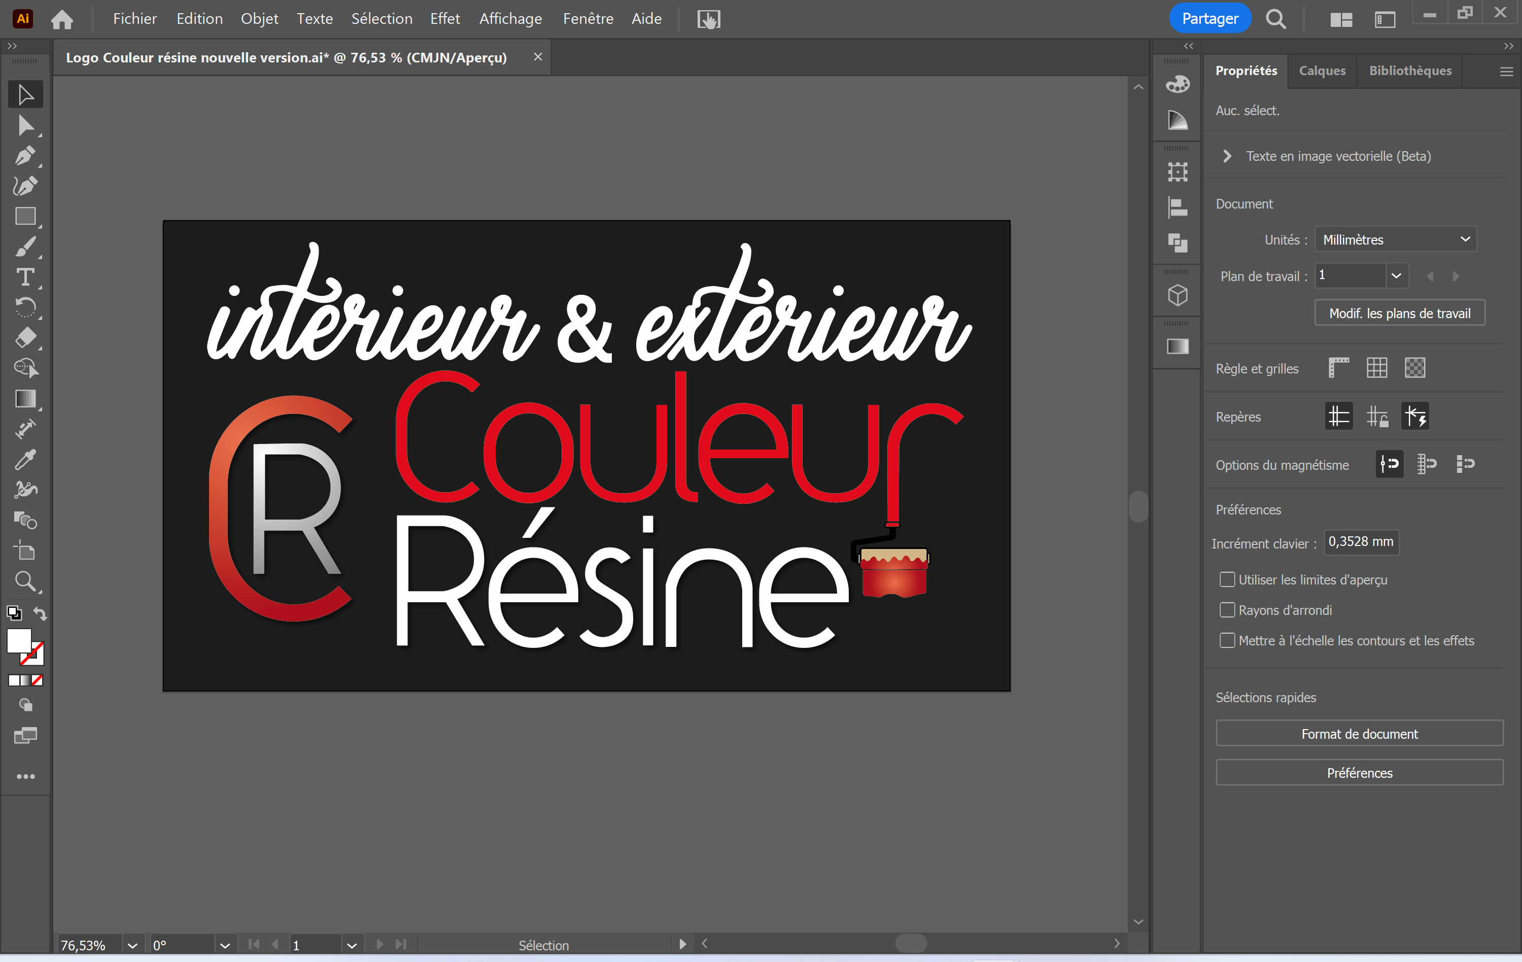Select the Paintbrush tool
This screenshot has width=1522, height=962.
point(25,247)
